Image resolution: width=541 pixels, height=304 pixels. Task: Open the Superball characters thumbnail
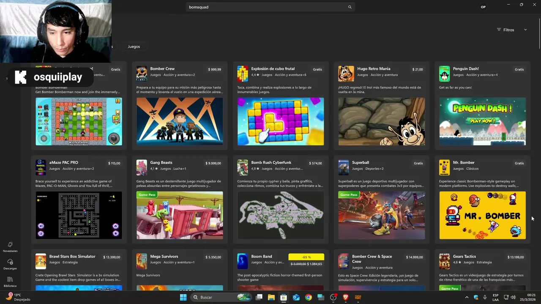coord(382,215)
